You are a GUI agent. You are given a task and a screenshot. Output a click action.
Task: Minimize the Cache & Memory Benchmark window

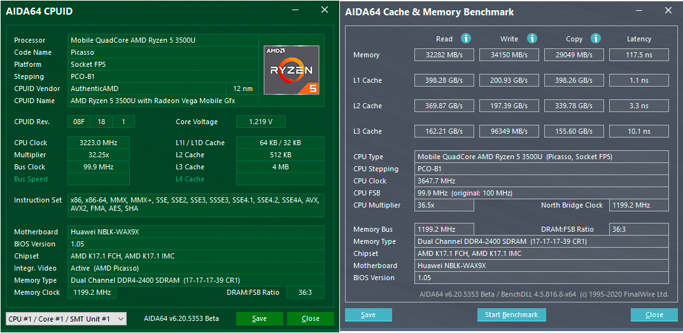coord(638,11)
